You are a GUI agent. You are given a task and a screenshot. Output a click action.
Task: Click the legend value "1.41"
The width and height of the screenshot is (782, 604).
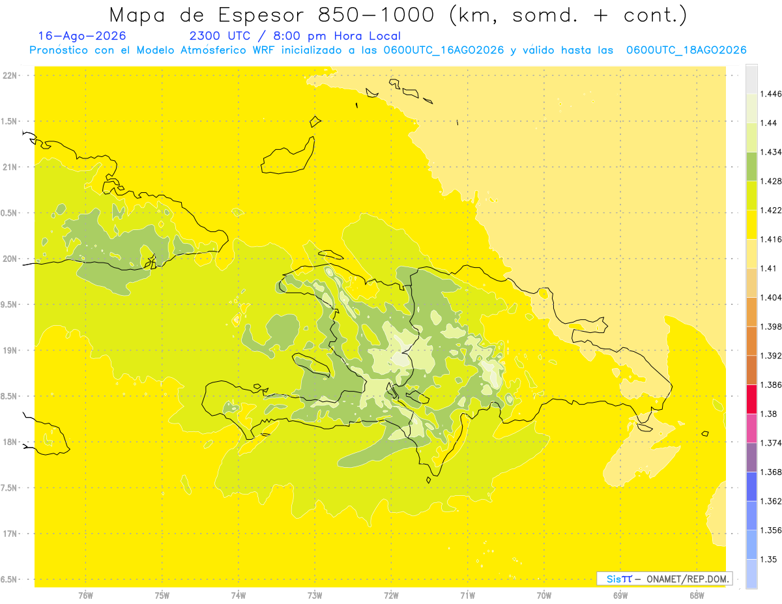pyautogui.click(x=768, y=268)
